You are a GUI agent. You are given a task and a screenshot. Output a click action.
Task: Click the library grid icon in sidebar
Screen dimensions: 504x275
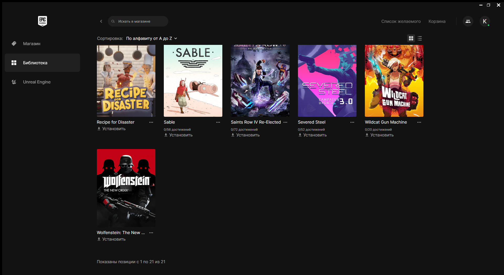click(14, 63)
